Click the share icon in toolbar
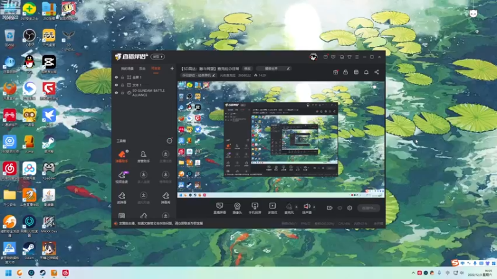 click(x=376, y=72)
